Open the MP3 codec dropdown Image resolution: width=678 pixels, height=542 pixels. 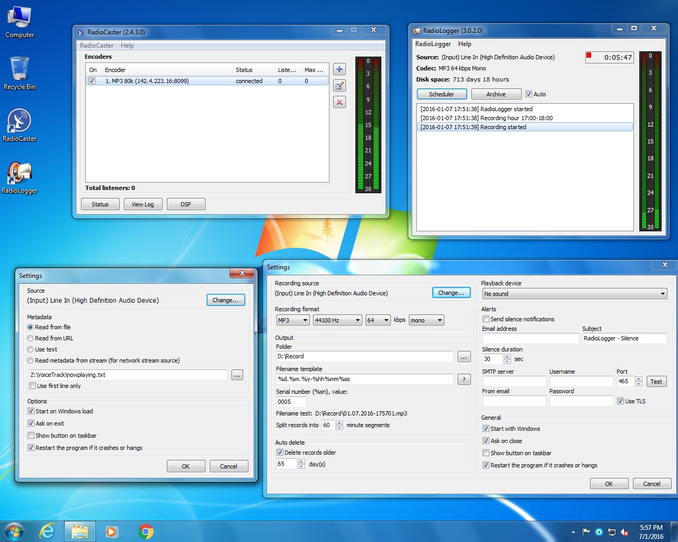[293, 320]
